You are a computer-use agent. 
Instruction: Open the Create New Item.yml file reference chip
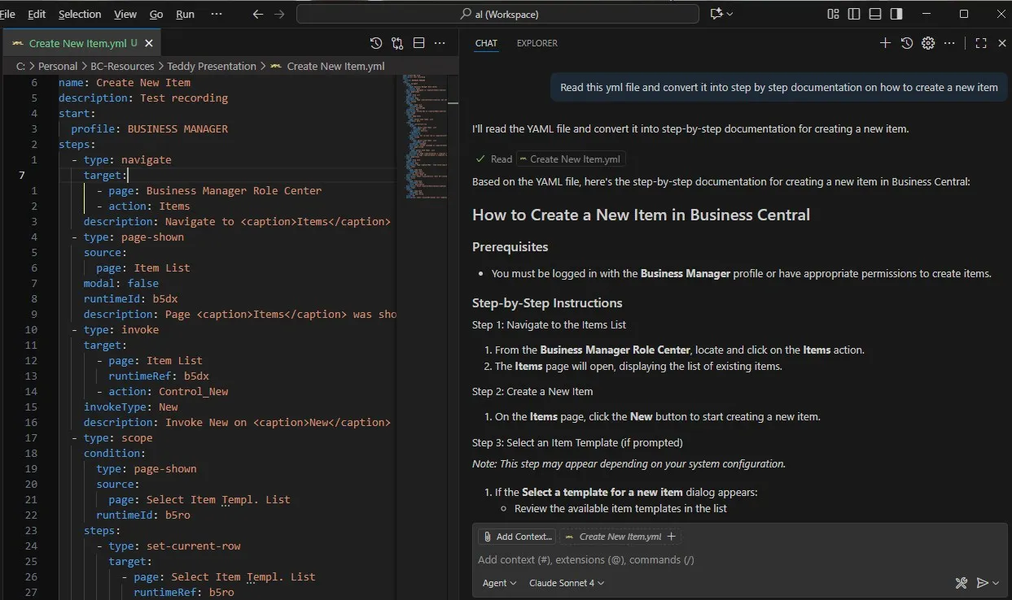click(570, 159)
